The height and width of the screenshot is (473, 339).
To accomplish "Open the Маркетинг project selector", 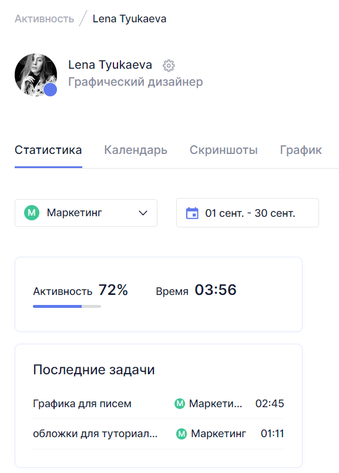I will pyautogui.click(x=86, y=213).
